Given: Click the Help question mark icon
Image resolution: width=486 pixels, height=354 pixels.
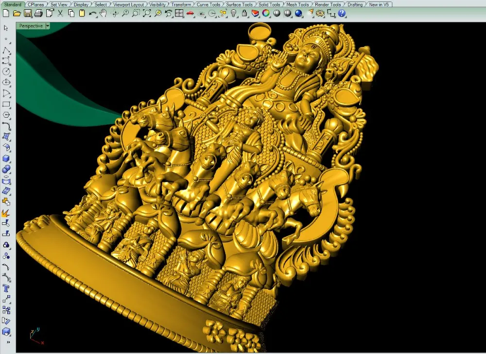Looking at the screenshot, I should tap(342, 13).
